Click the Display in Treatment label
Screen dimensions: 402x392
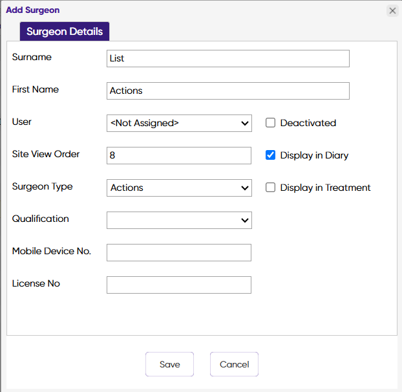[325, 188]
